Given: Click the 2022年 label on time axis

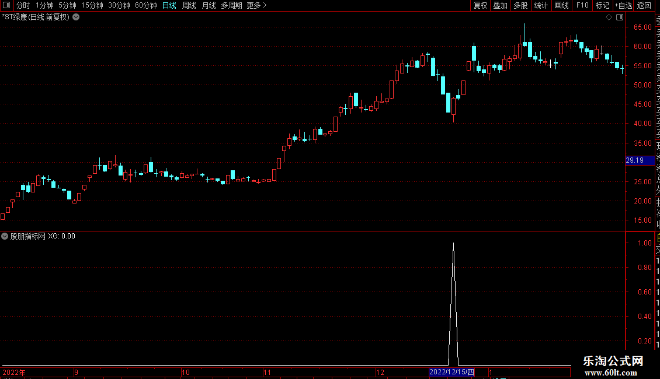Looking at the screenshot, I should pyautogui.click(x=14, y=372).
